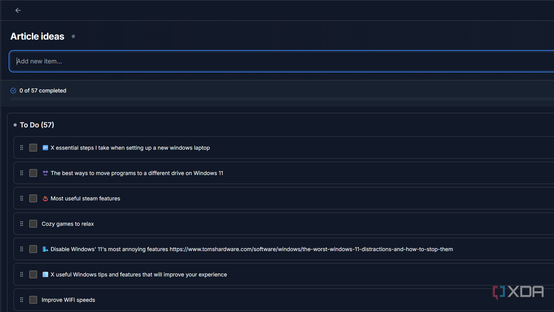Focus the Add new item input field

282,61
